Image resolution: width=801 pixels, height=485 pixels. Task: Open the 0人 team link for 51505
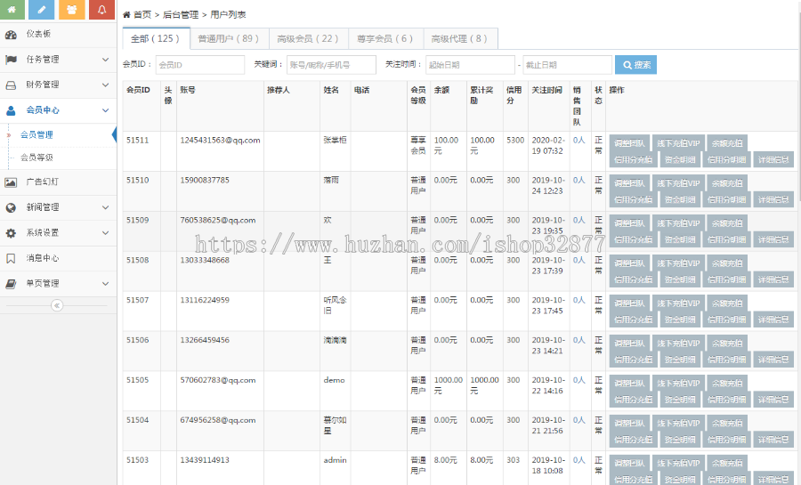click(578, 380)
